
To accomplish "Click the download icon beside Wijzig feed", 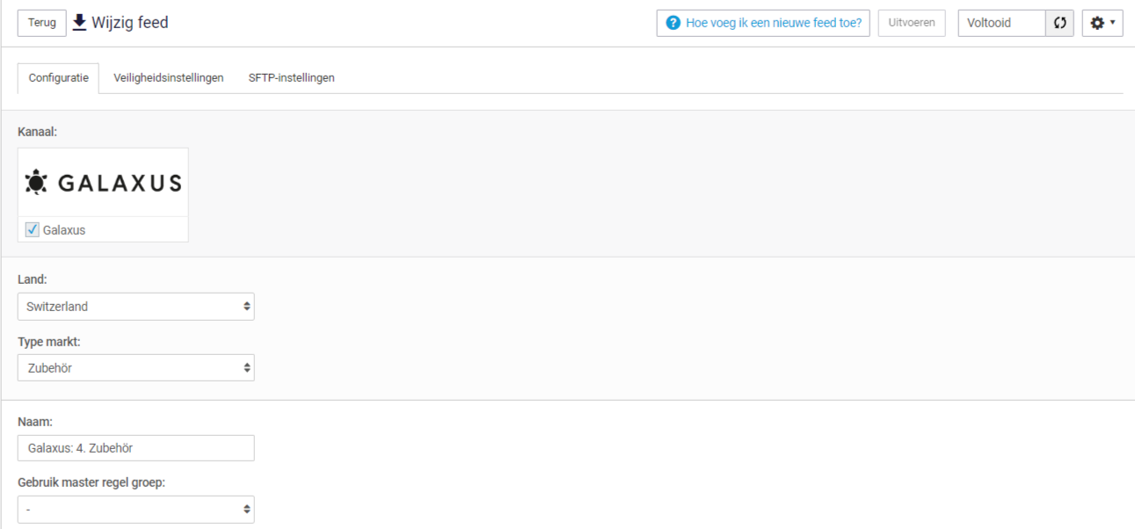I will pos(80,23).
